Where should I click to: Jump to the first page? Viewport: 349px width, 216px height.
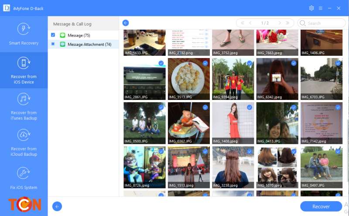pyautogui.click(x=242, y=23)
